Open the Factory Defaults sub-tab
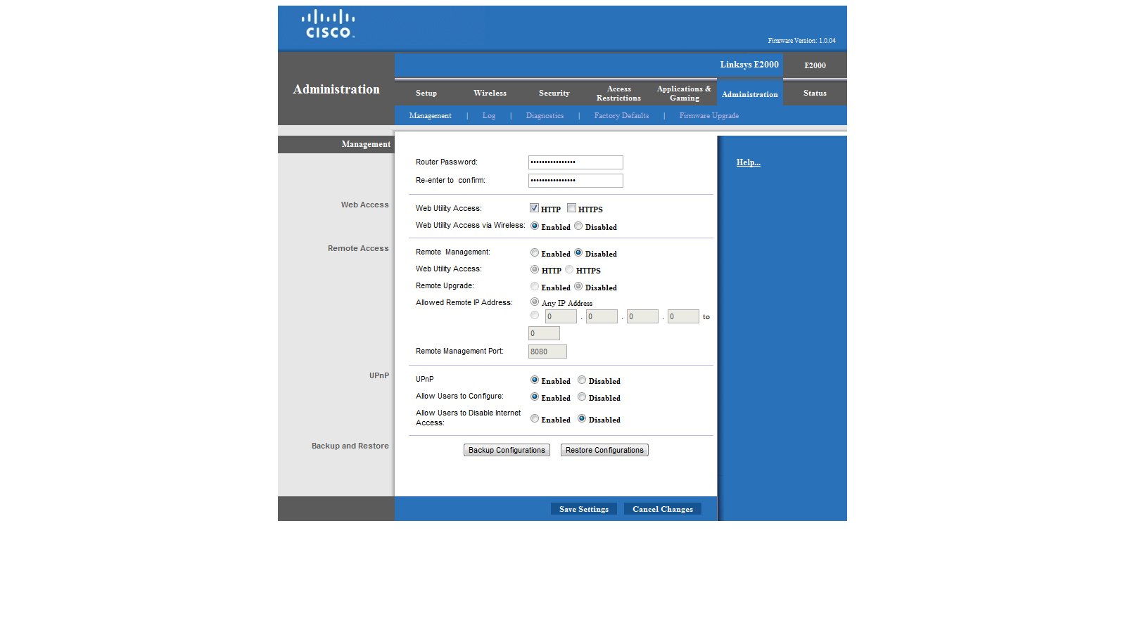Viewport: 1125px width, 632px height. click(621, 116)
